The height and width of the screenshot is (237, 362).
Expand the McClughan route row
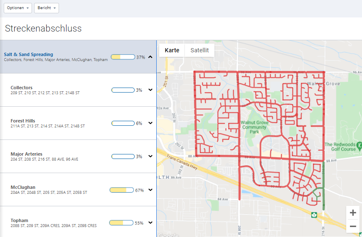(150, 190)
